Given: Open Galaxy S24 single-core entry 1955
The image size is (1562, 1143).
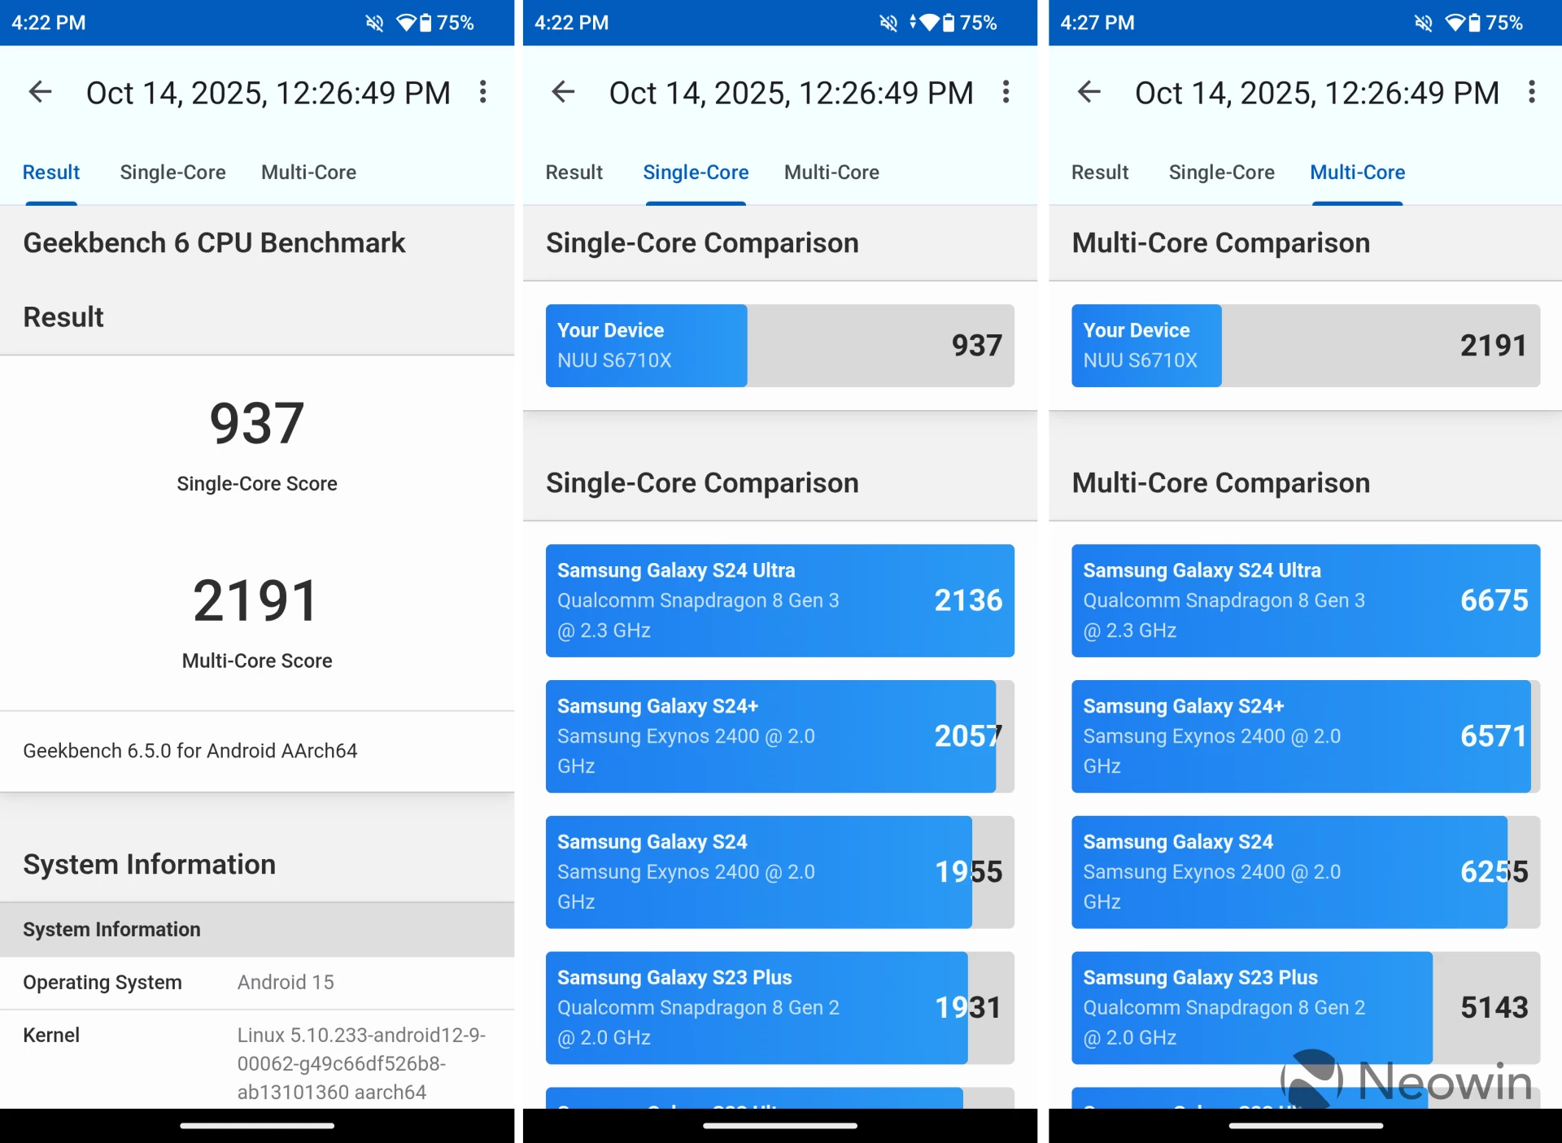Looking at the screenshot, I should pyautogui.click(x=779, y=872).
